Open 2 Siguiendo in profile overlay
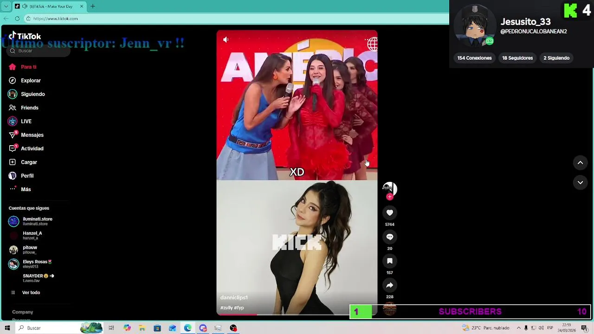Image resolution: width=594 pixels, height=334 pixels. (556, 58)
